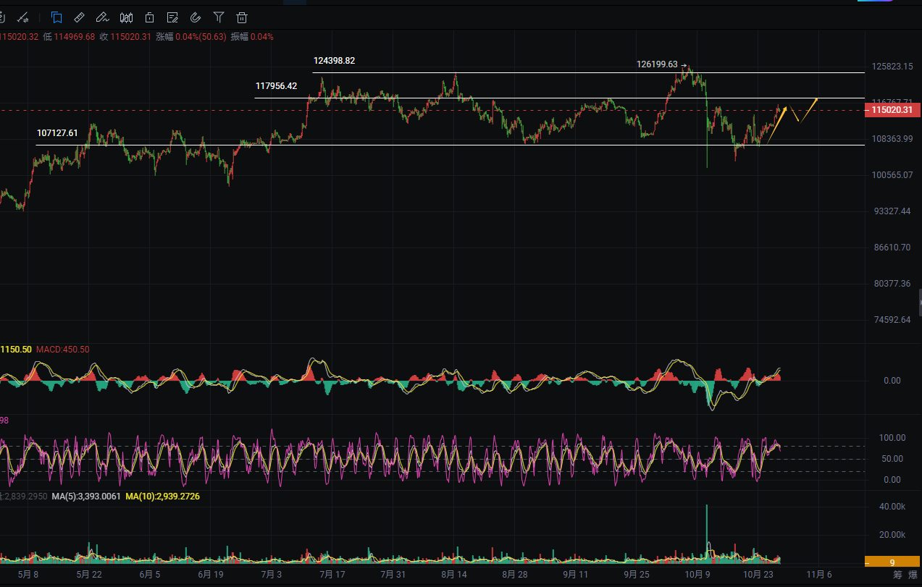Select the ruler measurement tool
Image resolution: width=922 pixels, height=587 pixels.
(x=80, y=17)
